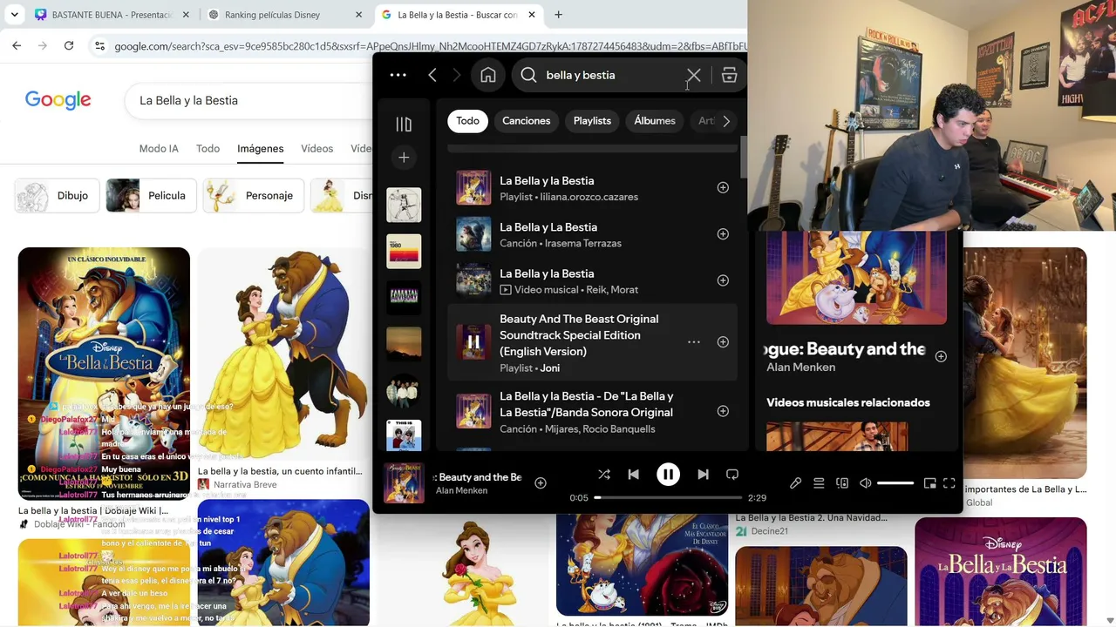Go back in Spotify navigation
The width and height of the screenshot is (1116, 627).
432,75
